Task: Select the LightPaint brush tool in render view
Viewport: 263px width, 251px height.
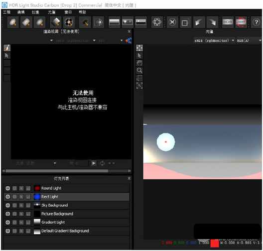Action: coord(7,48)
